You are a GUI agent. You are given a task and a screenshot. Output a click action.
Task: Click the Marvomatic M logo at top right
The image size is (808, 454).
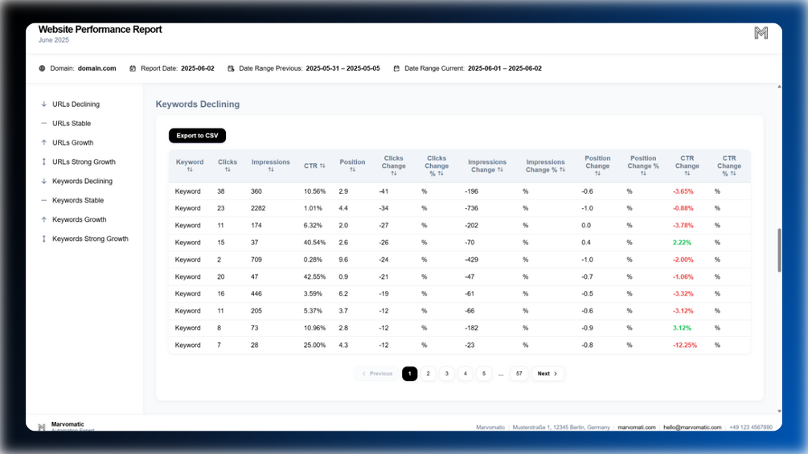(x=761, y=33)
